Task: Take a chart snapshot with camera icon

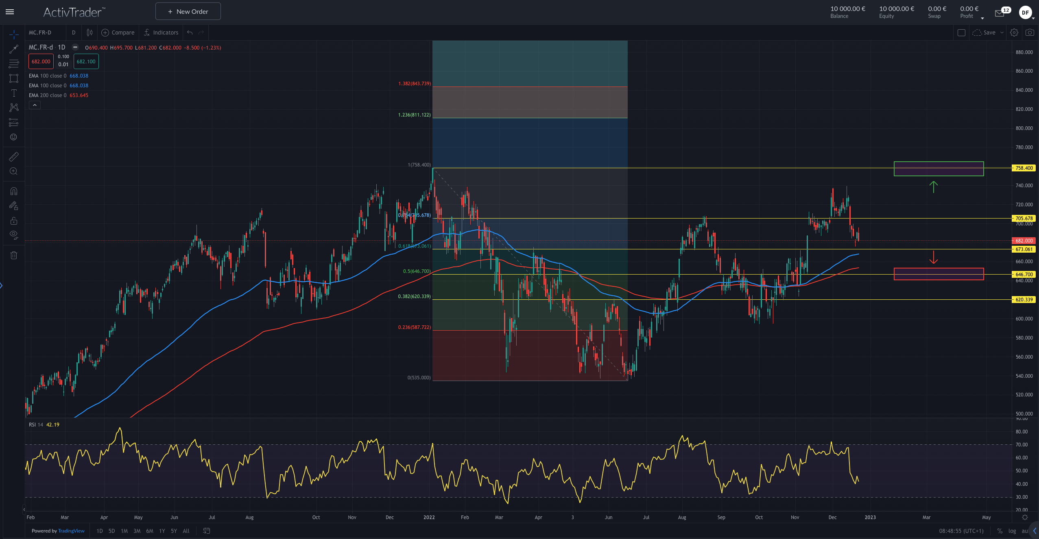Action: pyautogui.click(x=1030, y=32)
